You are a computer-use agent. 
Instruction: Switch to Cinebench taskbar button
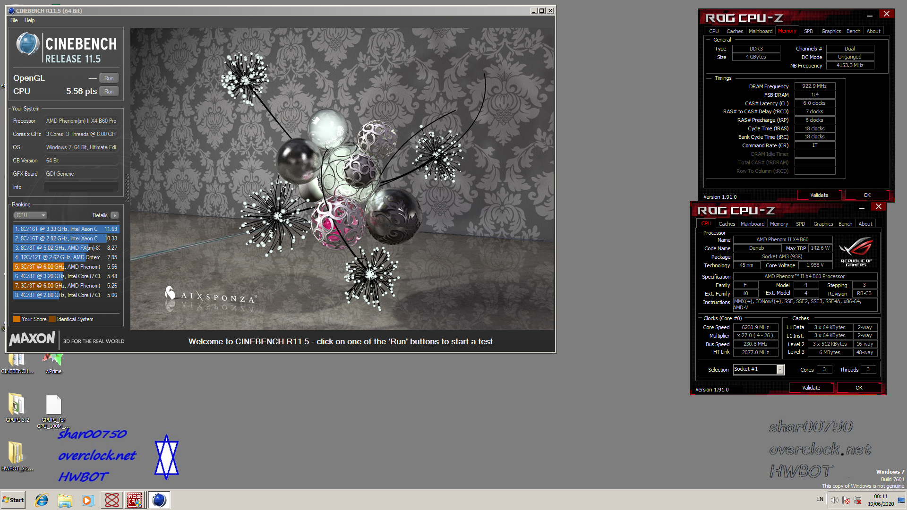(159, 500)
